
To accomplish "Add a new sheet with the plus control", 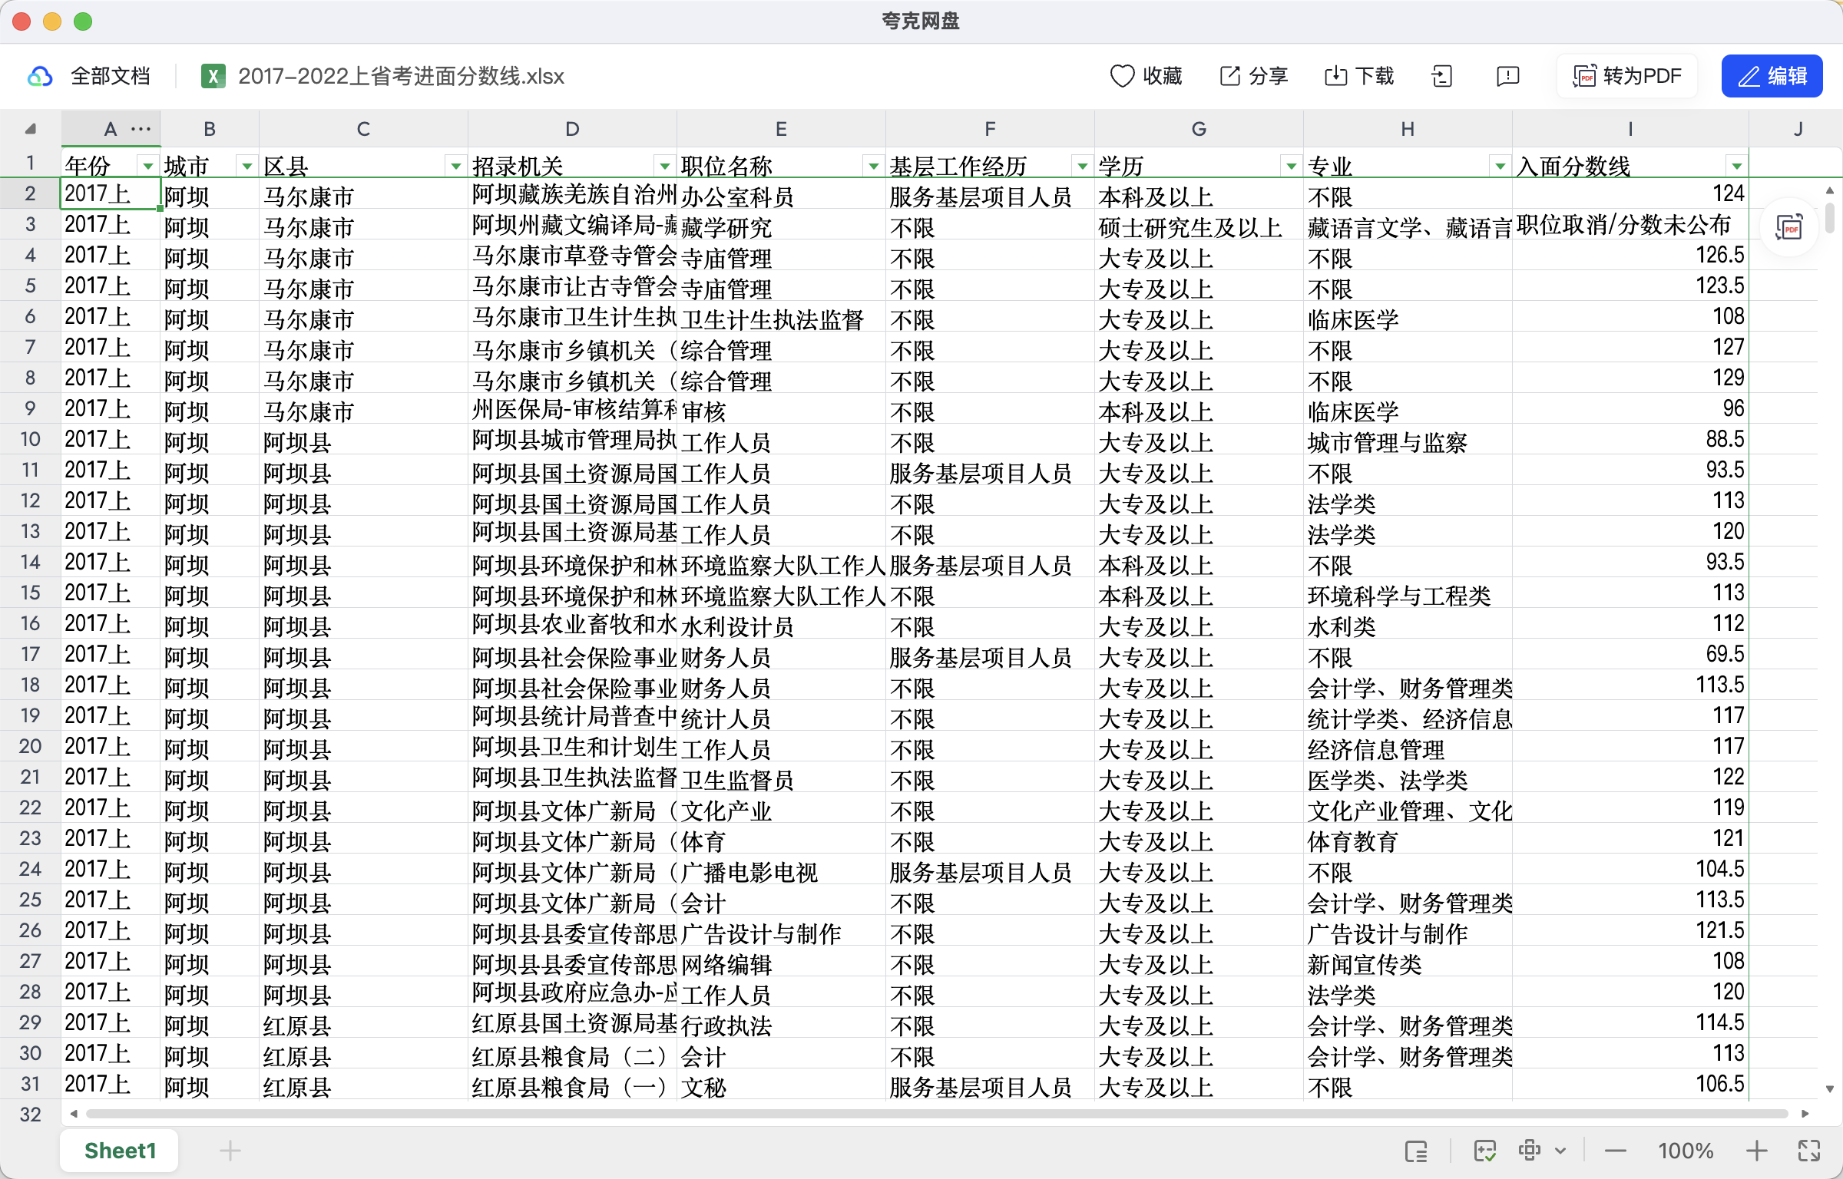I will click(230, 1151).
